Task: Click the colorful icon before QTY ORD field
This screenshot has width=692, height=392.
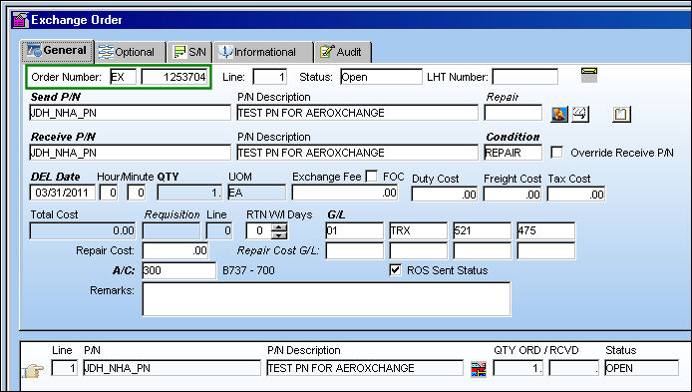Action: 479,369
